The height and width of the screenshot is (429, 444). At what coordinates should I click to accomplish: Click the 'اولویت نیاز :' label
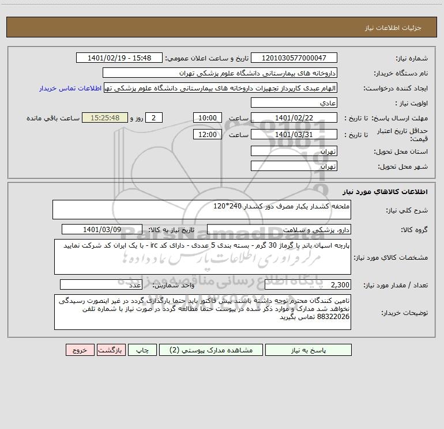point(412,104)
